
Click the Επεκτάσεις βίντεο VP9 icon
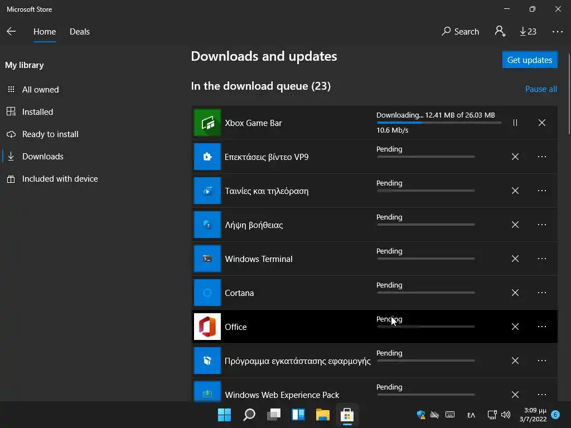click(207, 157)
